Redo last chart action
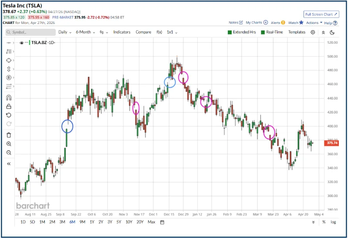The height and width of the screenshot is (238, 348). pyautogui.click(x=9, y=124)
